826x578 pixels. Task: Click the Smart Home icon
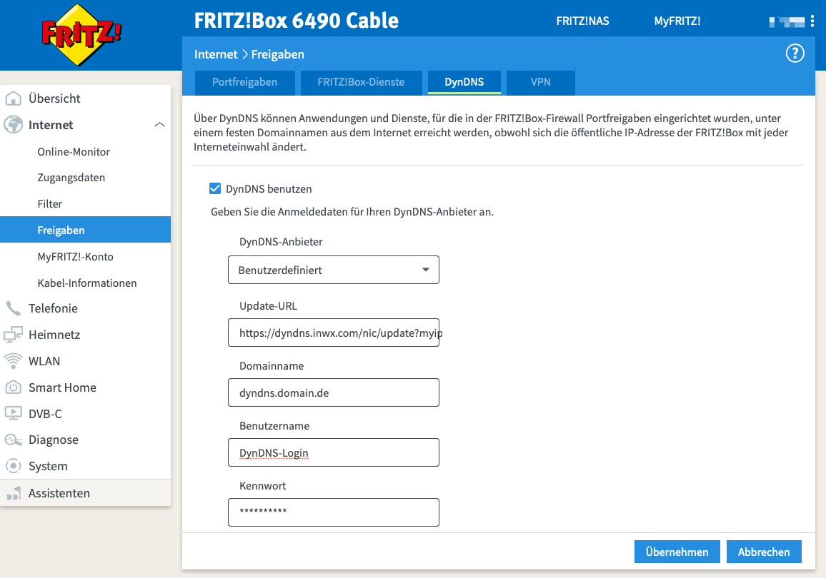point(13,387)
